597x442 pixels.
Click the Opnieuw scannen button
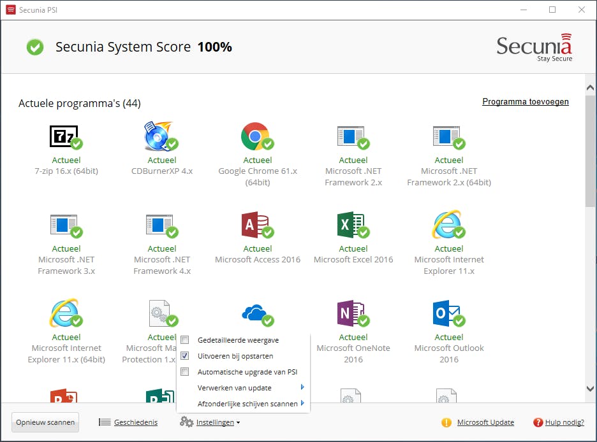pyautogui.click(x=45, y=422)
